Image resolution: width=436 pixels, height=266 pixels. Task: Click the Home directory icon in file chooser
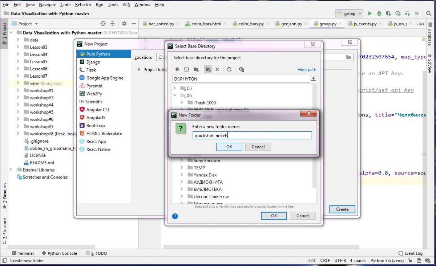tap(177, 69)
